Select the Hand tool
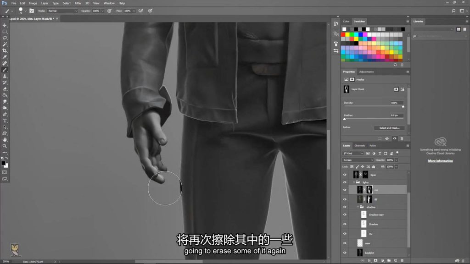470x264 pixels. pos(5,140)
